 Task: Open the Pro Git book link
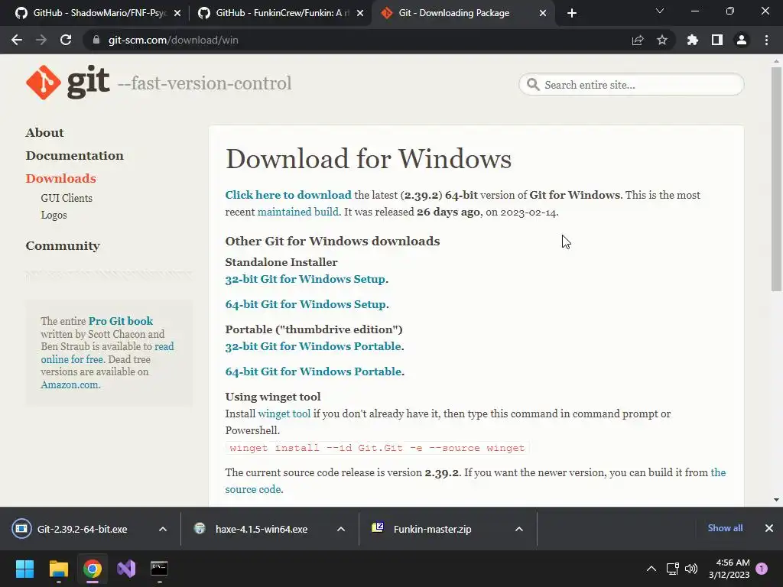tap(121, 321)
